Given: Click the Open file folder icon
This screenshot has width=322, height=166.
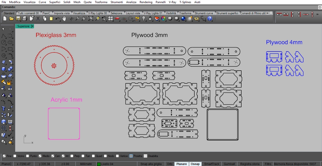Looking at the screenshot, I should tap(12, 19).
